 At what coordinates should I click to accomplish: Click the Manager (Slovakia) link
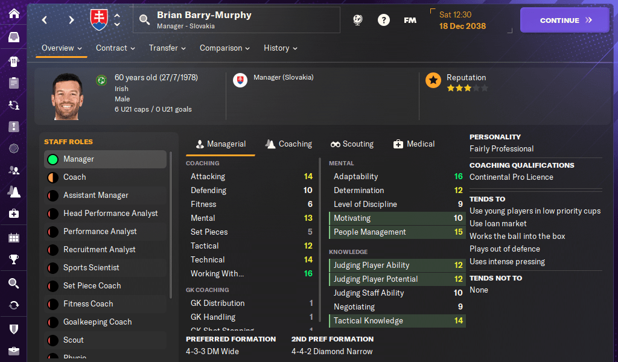pyautogui.click(x=283, y=78)
